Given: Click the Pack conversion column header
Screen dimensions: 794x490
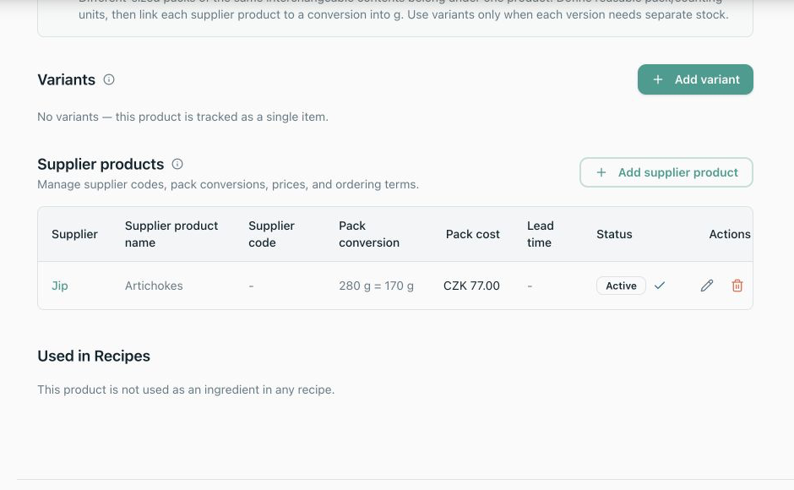Looking at the screenshot, I should 369,234.
